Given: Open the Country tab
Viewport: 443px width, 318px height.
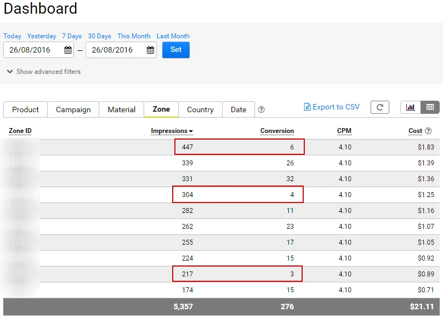Looking at the screenshot, I should click(x=200, y=109).
